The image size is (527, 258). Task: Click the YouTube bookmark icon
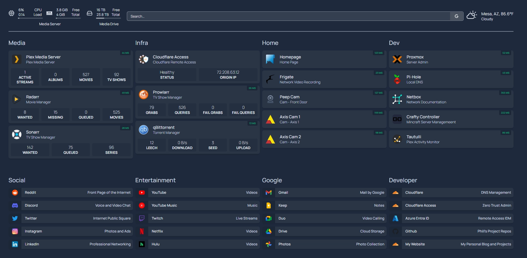click(142, 193)
